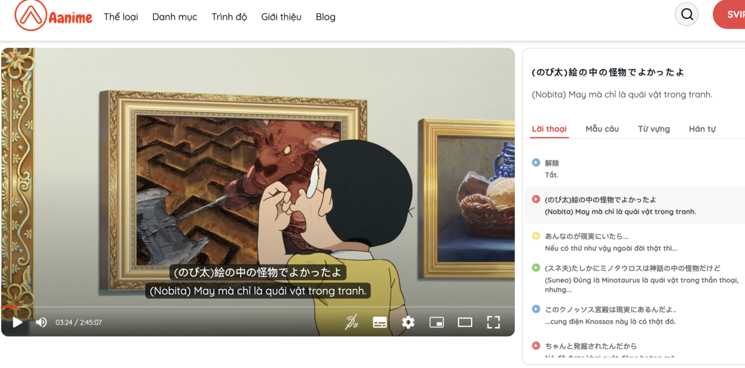Screen dimensions: 745x368
Task: Mute the video volume
Action: click(x=40, y=322)
